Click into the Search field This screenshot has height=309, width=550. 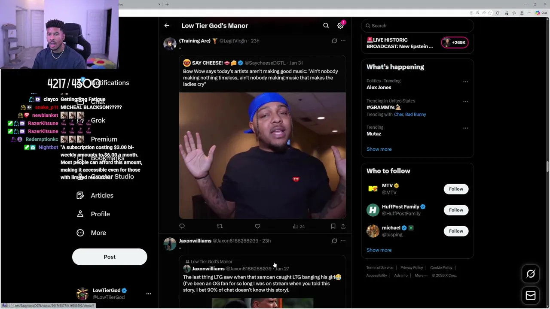[417, 26]
